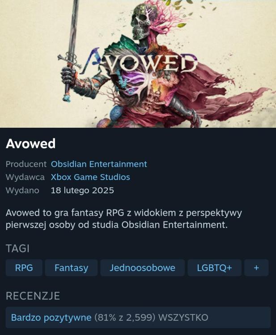Click the Wydawca label
Screen dimensions: 276x335
25,177
